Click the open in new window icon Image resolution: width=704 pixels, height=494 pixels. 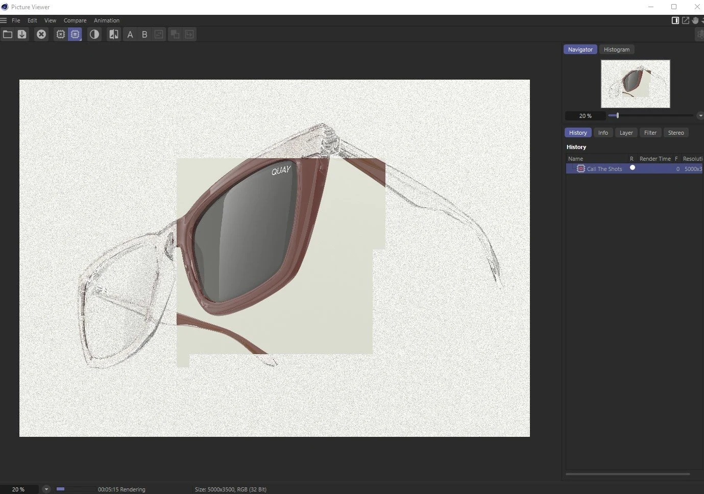tap(686, 20)
